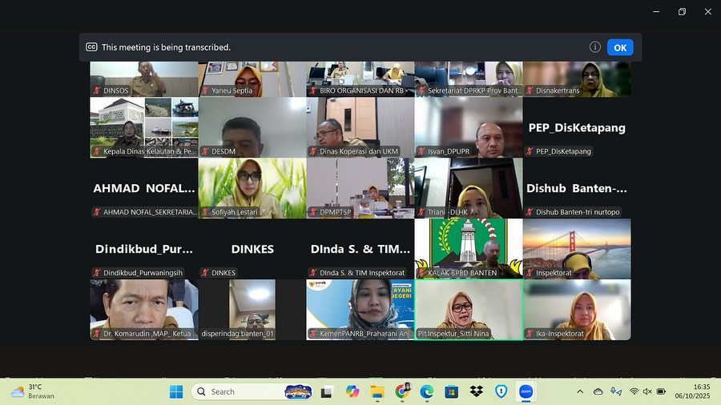Launch Microsoft Edge from taskbar
The image size is (721, 405).
click(x=427, y=391)
